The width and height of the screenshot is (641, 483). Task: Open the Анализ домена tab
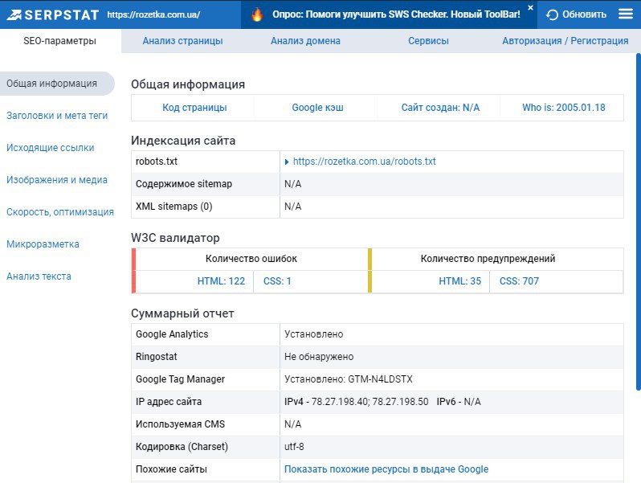[x=305, y=41]
